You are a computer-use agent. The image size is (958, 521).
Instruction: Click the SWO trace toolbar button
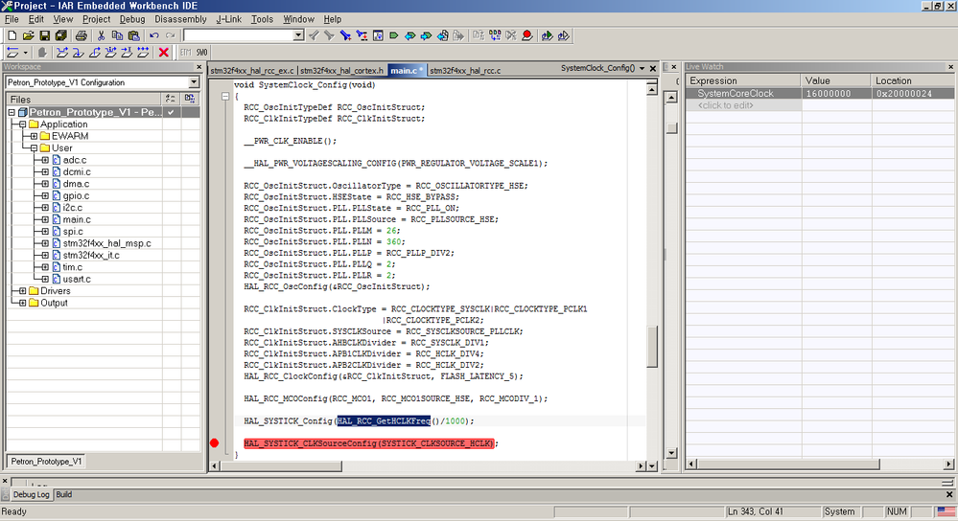click(201, 53)
